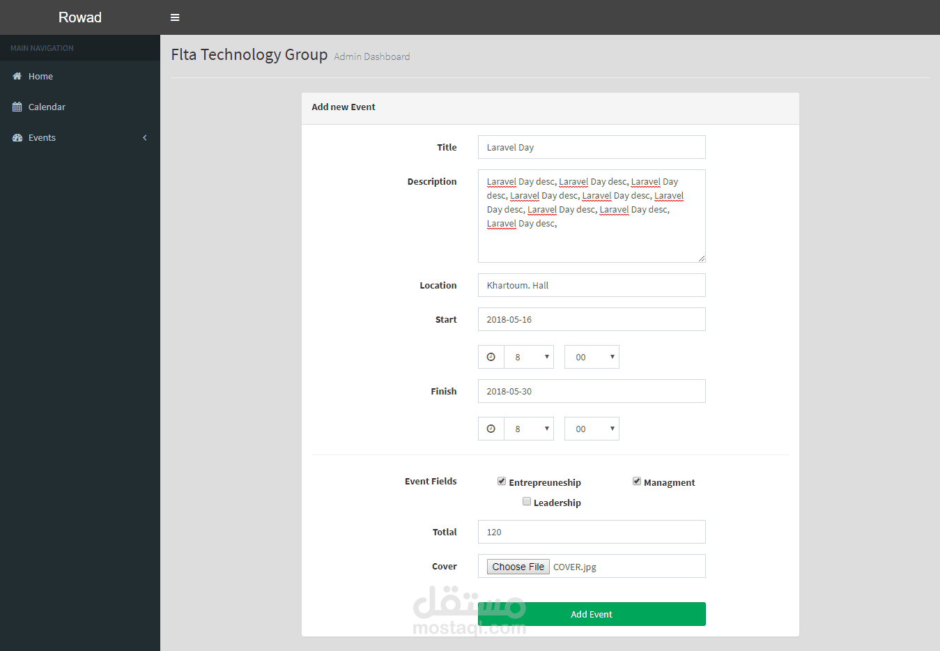Screen dimensions: 940x651
Task: Click the Rowad logo link
Action: [x=80, y=17]
